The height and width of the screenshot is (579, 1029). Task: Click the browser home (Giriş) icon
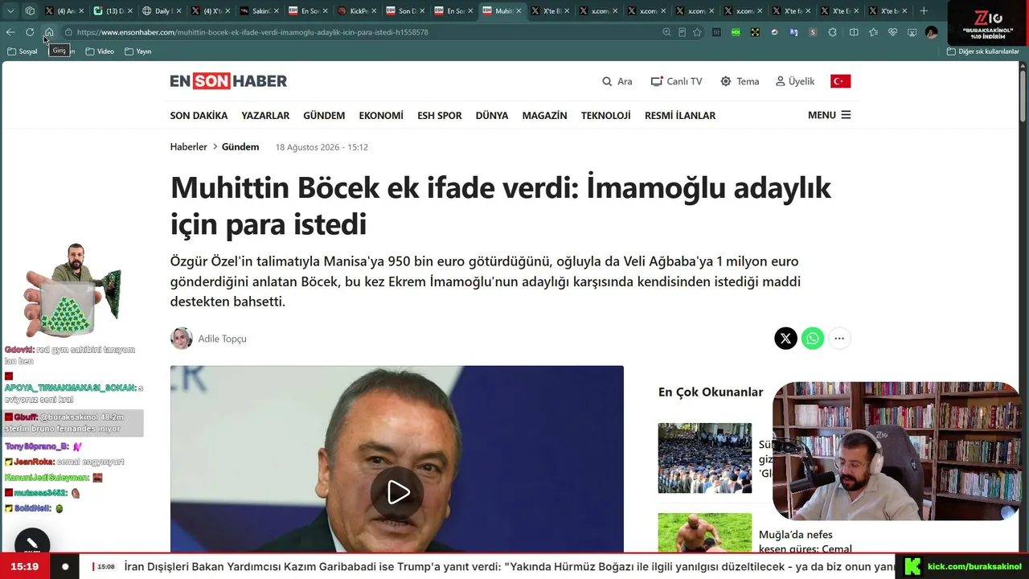49,32
